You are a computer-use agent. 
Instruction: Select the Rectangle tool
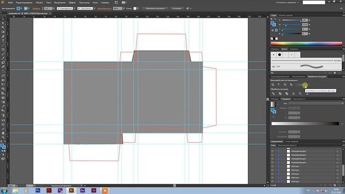pos(3,50)
